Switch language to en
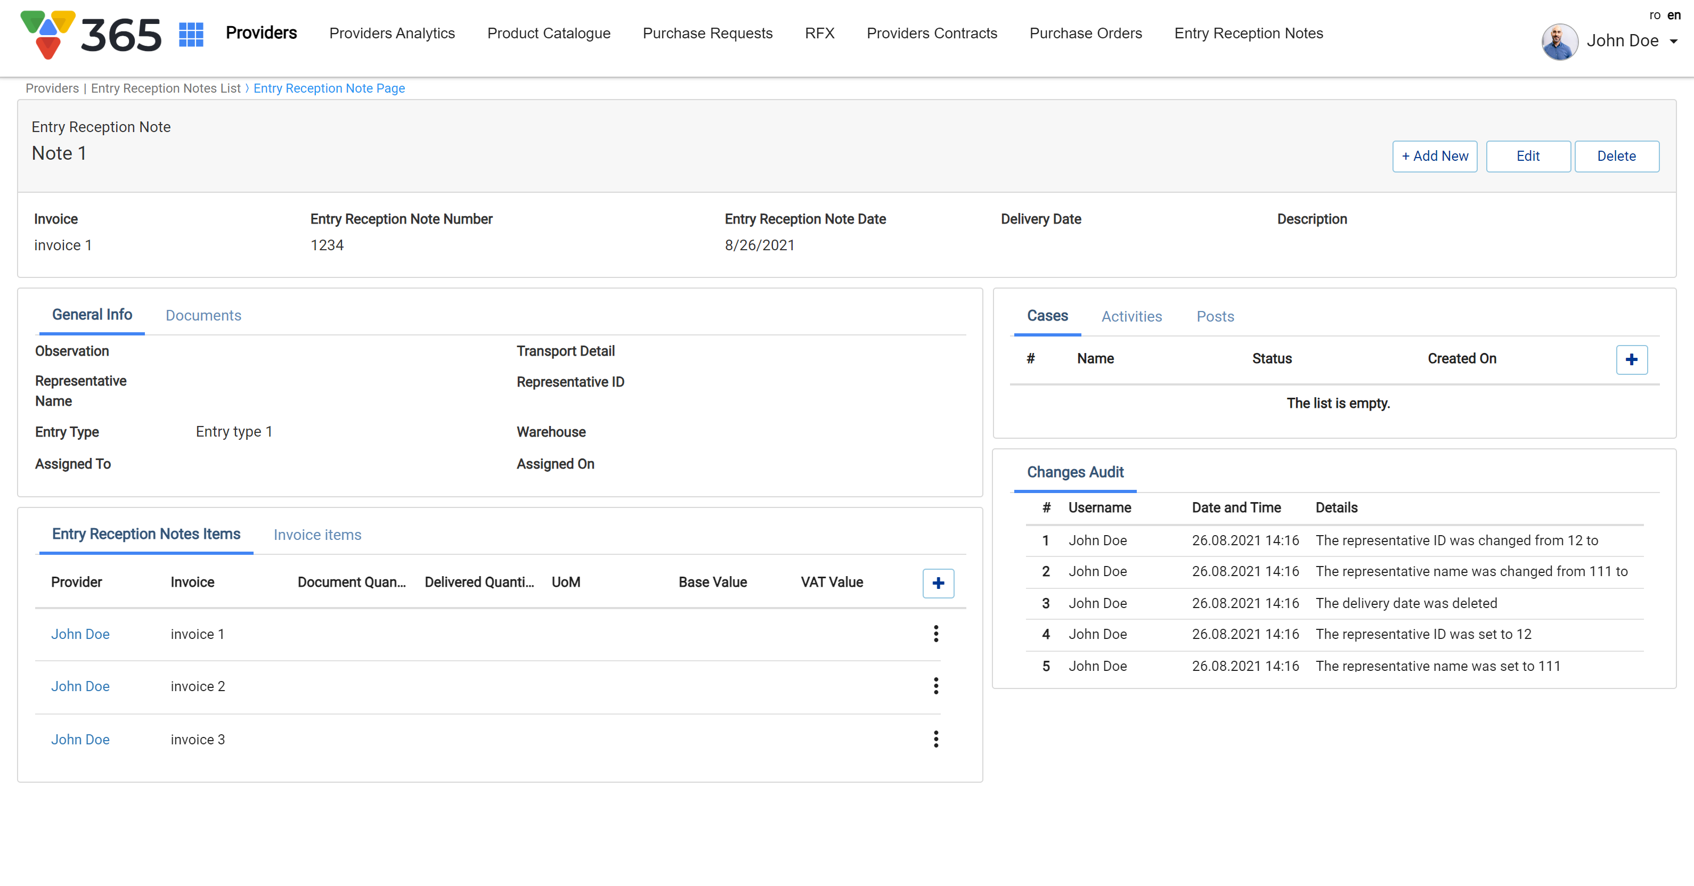Viewport: 1694px width, 886px height. pos(1674,15)
